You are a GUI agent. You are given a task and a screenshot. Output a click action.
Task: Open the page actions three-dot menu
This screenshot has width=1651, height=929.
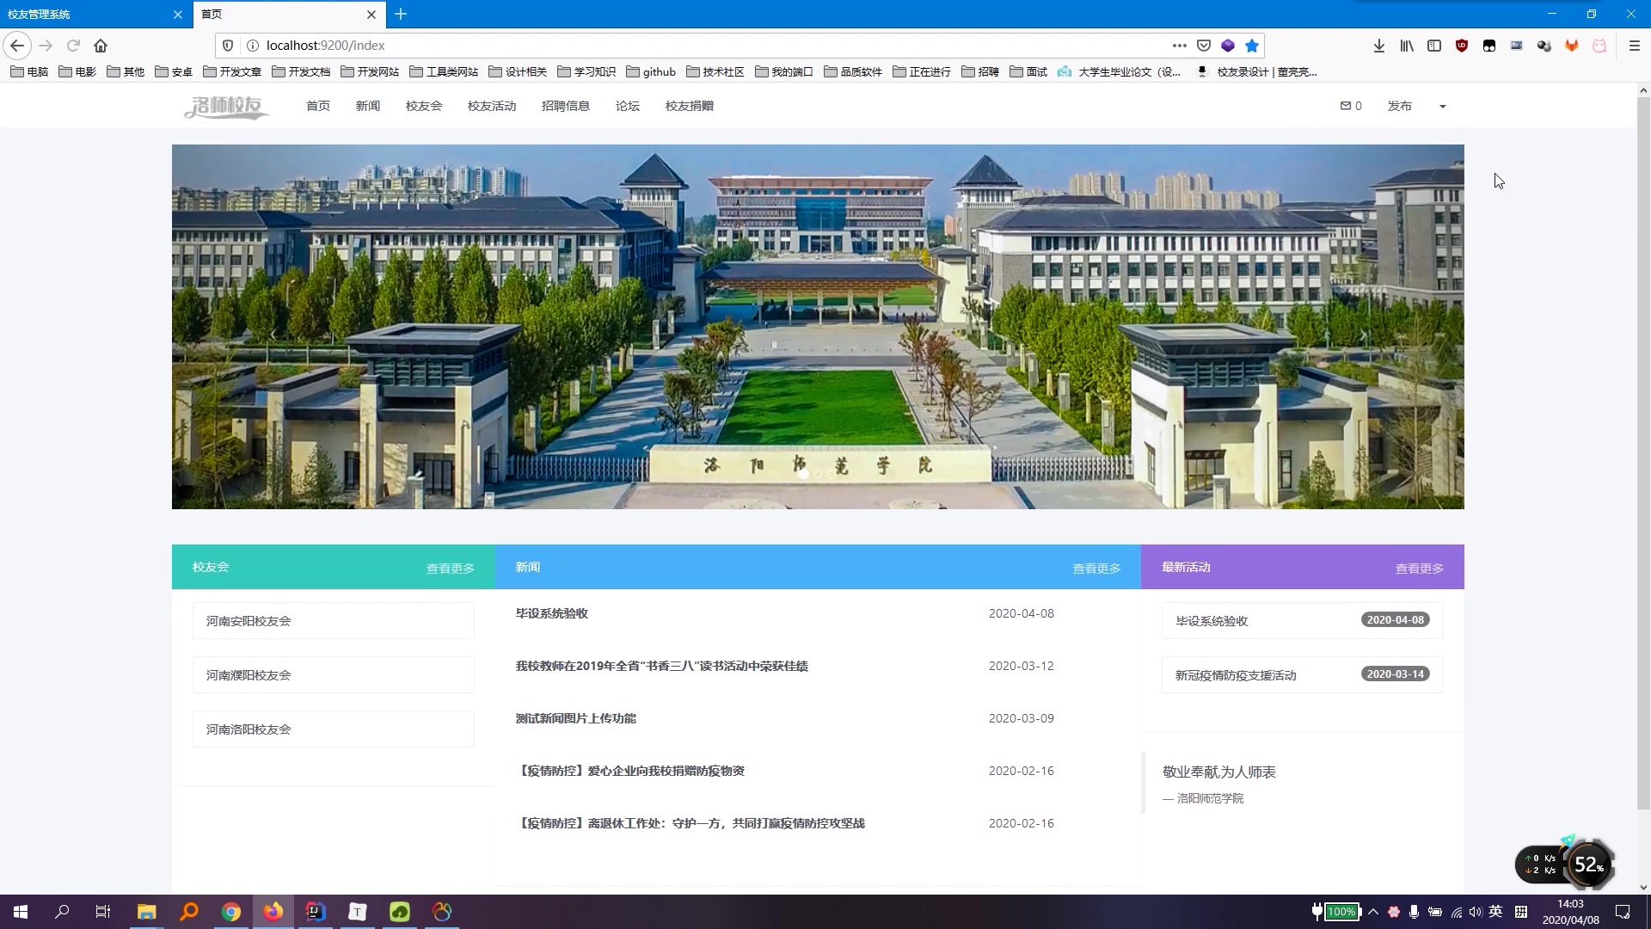[1180, 45]
